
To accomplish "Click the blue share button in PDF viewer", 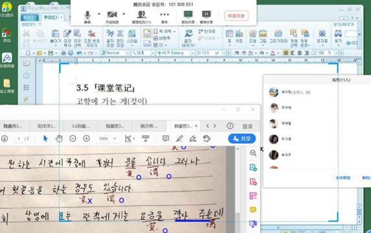I will pyautogui.click(x=242, y=139).
